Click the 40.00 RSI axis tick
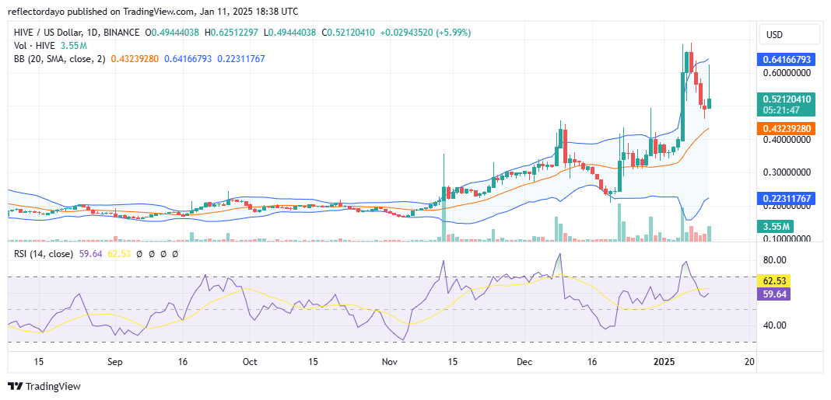This screenshot has width=831, height=400. pyautogui.click(x=774, y=325)
